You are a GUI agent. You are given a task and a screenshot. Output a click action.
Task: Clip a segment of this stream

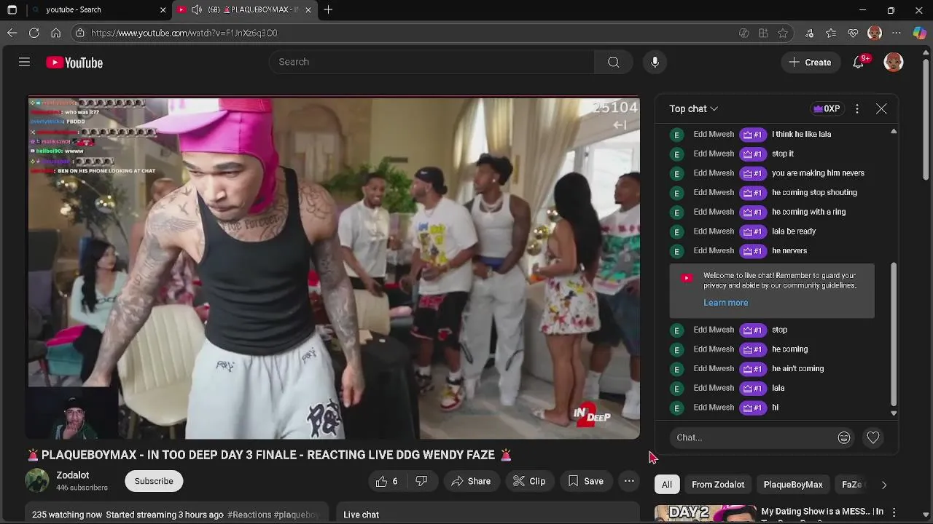pos(529,481)
